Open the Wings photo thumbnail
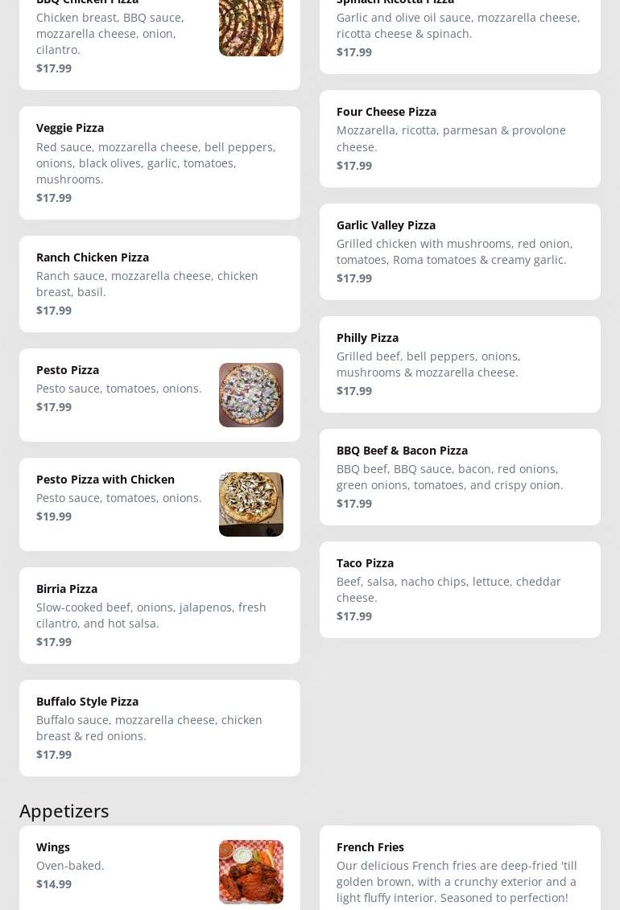 (x=250, y=872)
